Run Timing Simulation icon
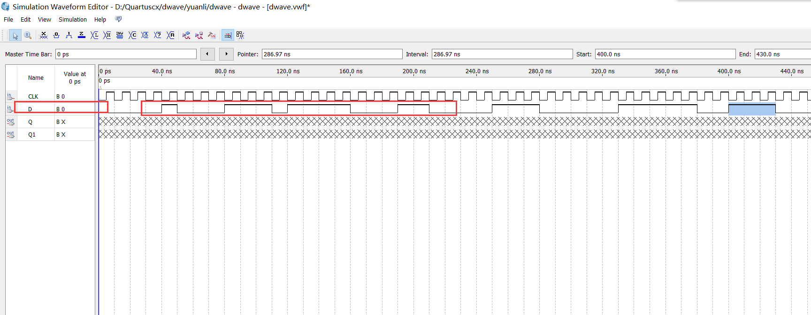 click(199, 35)
